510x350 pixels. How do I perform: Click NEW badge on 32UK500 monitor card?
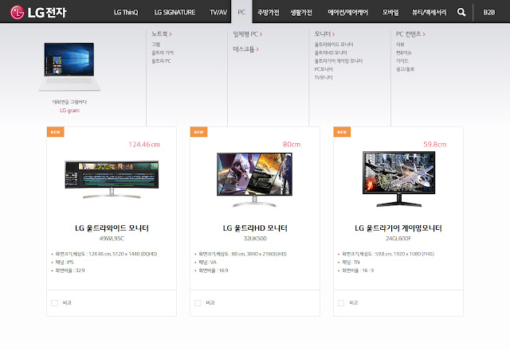(198, 132)
